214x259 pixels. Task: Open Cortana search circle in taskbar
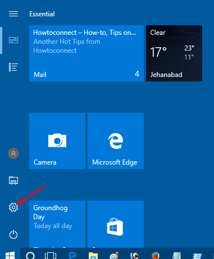click(x=30, y=256)
